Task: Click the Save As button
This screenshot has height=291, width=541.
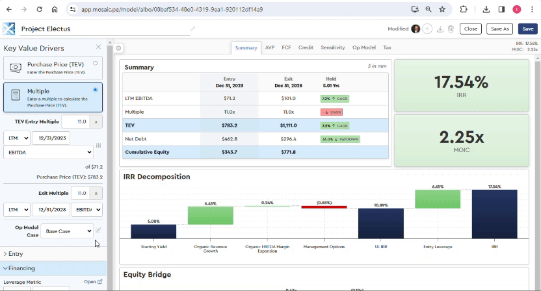Action: coord(500,29)
